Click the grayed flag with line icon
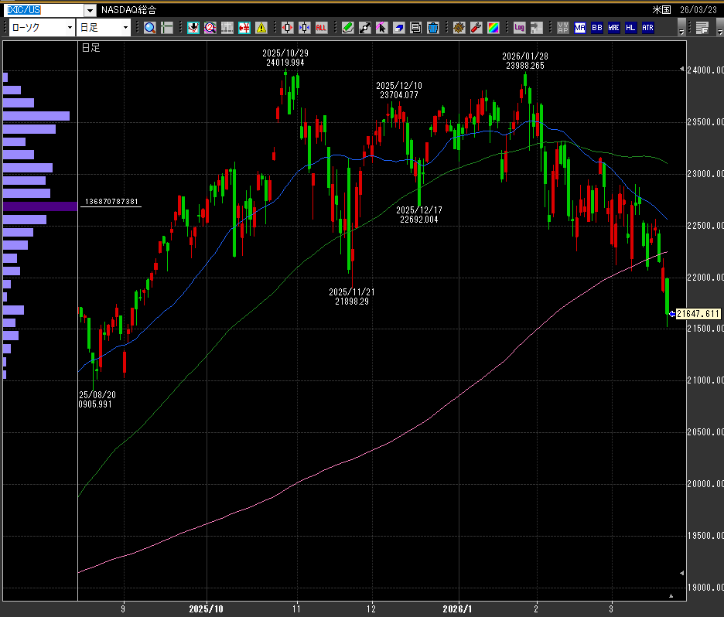This screenshot has height=617, width=724. pos(536,28)
